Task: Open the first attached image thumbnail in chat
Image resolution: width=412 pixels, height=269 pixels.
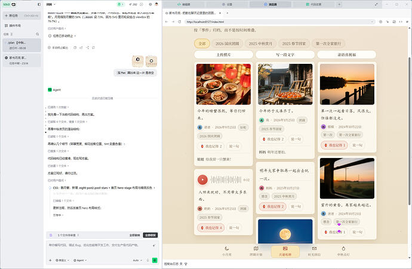Action: (138, 61)
